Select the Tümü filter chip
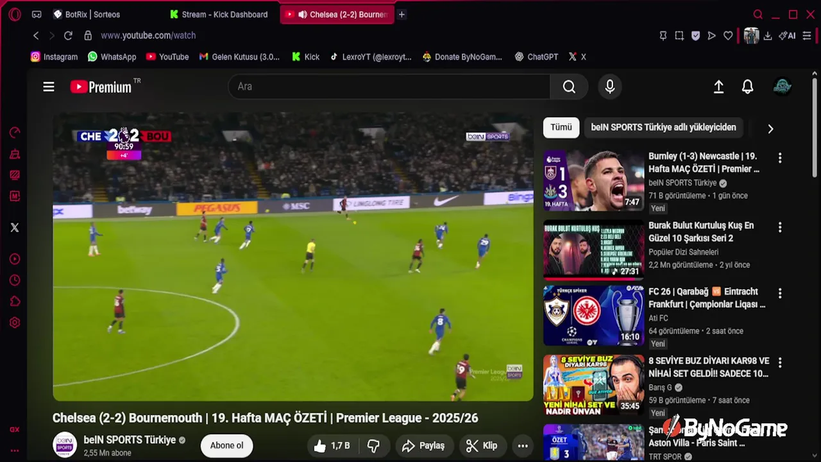Screen dimensions: 821x462 561,127
